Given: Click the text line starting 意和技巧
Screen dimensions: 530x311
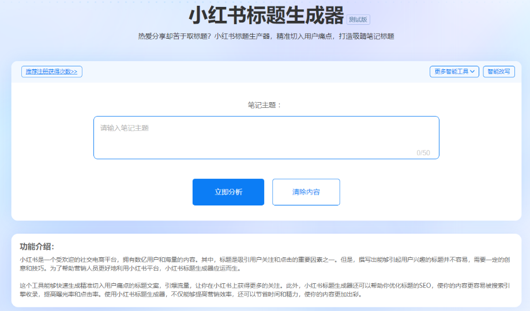Looking at the screenshot, I should coord(129,268).
